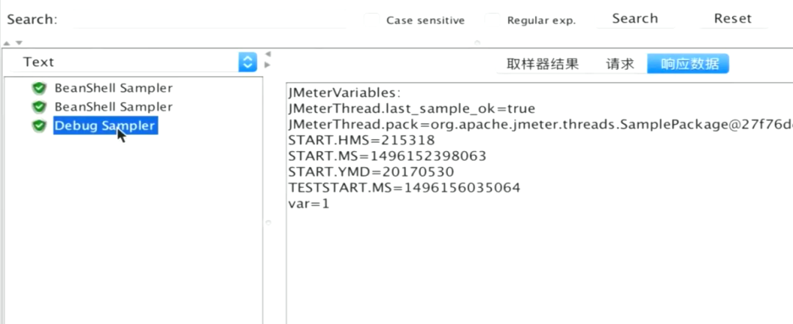Click the green success icon of the first BeanShell Sampler
Image resolution: width=793 pixels, height=324 pixels.
point(39,89)
